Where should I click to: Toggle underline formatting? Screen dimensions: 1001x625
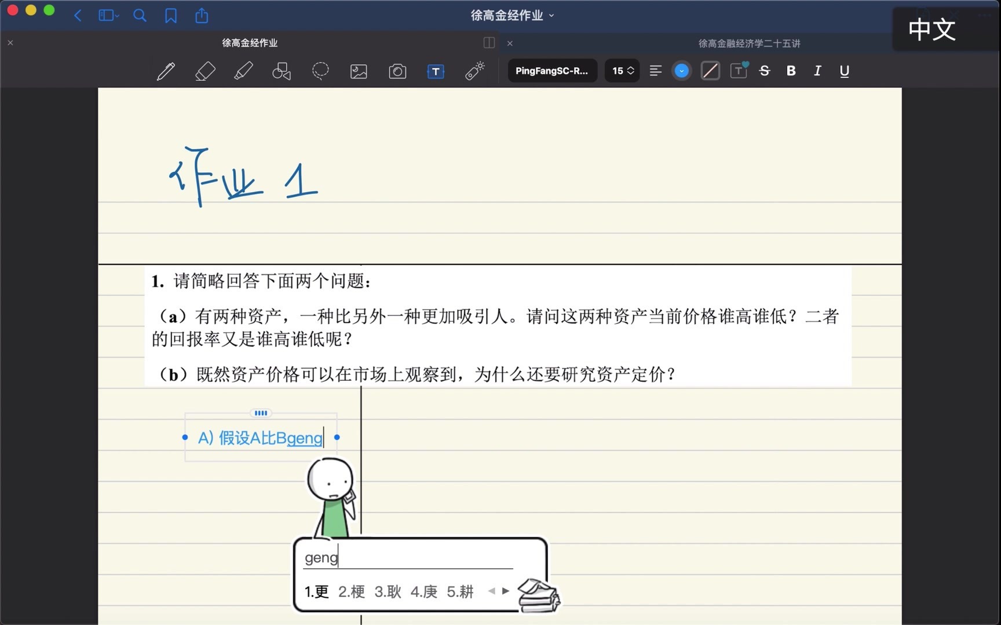(845, 71)
